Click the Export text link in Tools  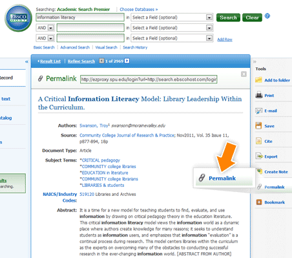click(x=271, y=156)
